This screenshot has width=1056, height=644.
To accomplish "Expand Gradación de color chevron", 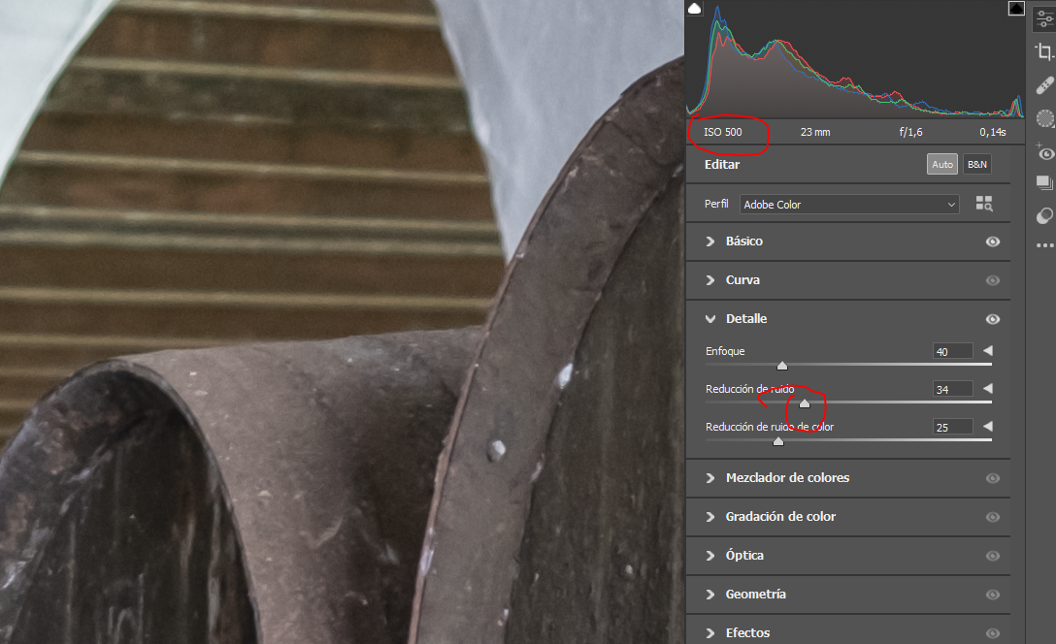I will coord(709,517).
